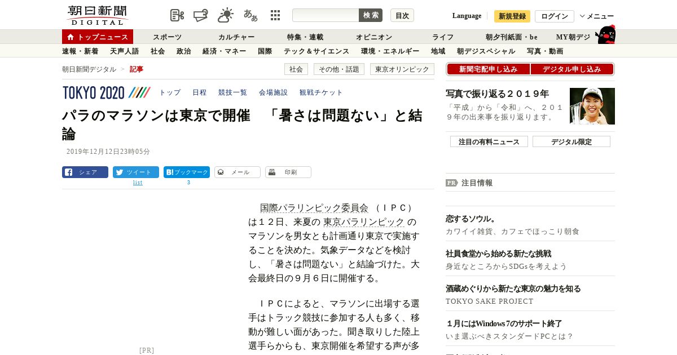Viewport: 677px width, 355px height.
Task: Open the Tokyo 2020 日程 link
Action: (x=200, y=92)
